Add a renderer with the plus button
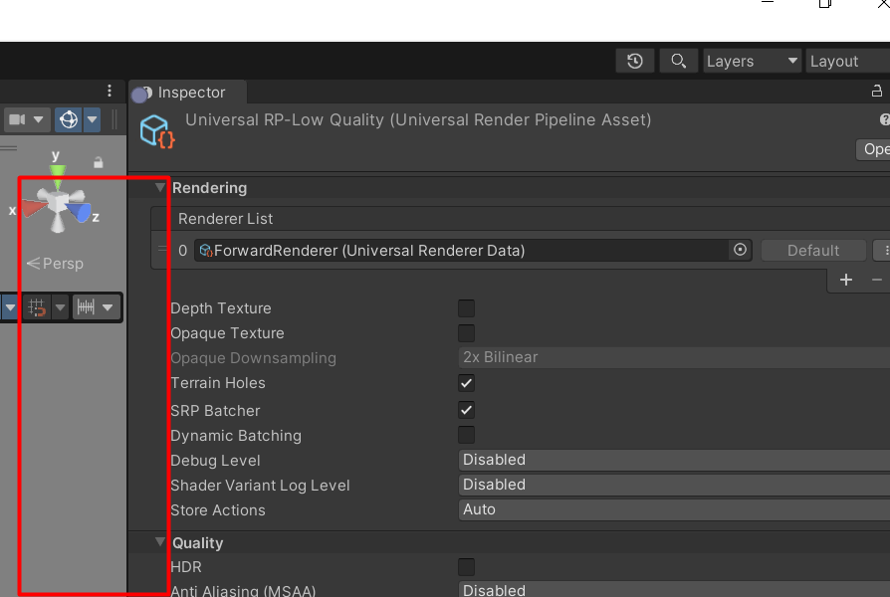The image size is (890, 597). (846, 280)
